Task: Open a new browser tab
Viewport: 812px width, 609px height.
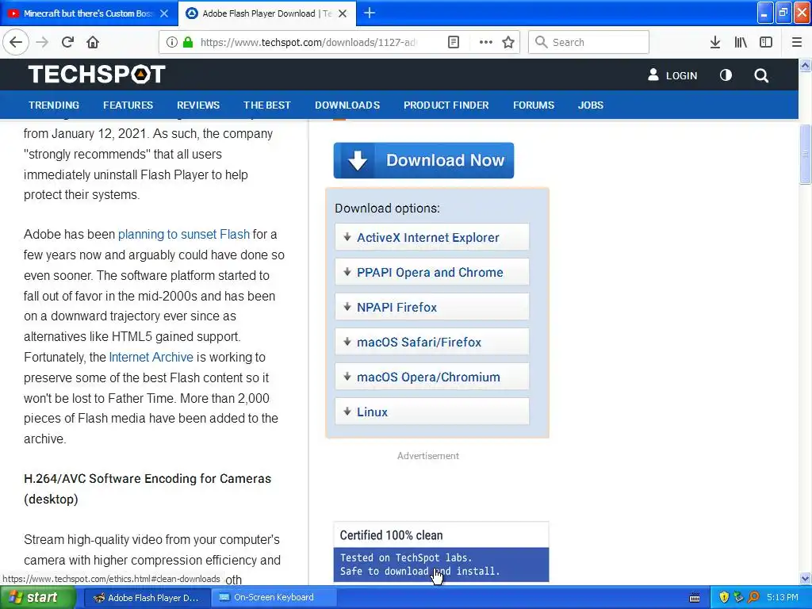Action: point(370,13)
